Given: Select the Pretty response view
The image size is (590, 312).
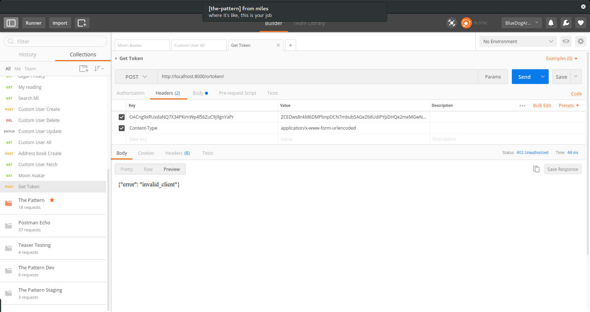Looking at the screenshot, I should pos(126,169).
